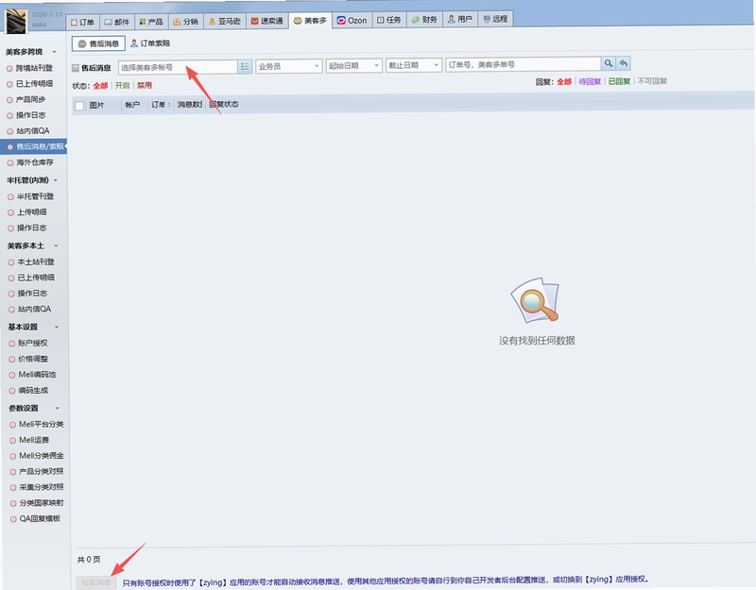Click the reset arrow icon beside search

click(624, 63)
